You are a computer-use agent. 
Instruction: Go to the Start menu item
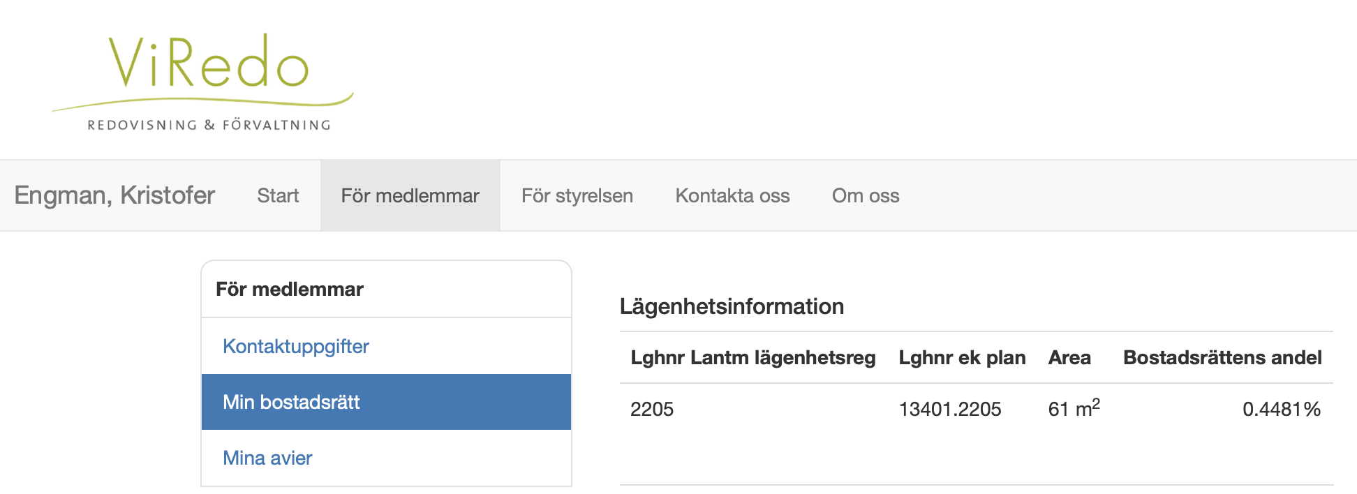click(x=277, y=196)
